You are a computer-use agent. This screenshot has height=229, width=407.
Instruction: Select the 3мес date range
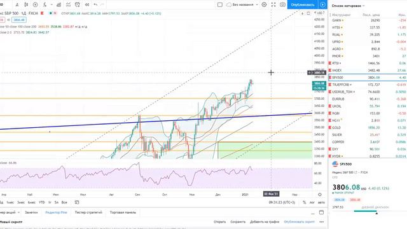pyautogui.click(x=21, y=202)
